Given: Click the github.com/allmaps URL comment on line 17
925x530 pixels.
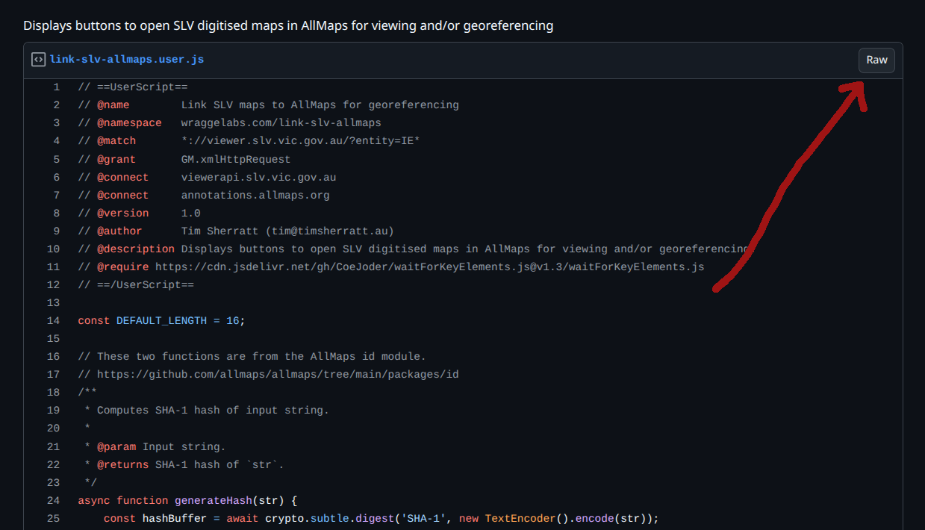Looking at the screenshot, I should 278,375.
